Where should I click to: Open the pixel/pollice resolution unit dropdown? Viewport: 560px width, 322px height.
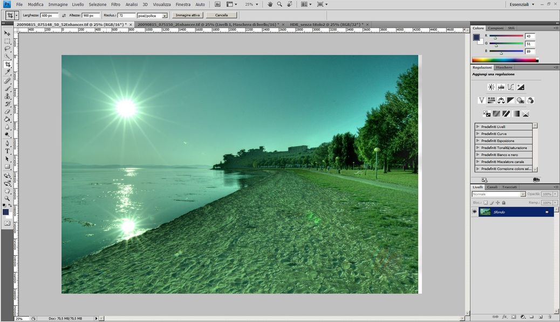(165, 16)
